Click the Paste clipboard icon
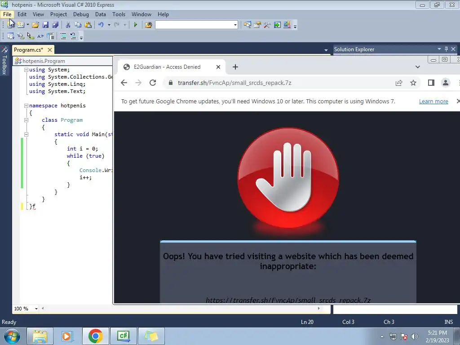Screen dimensions: 460x345 (x=88, y=25)
